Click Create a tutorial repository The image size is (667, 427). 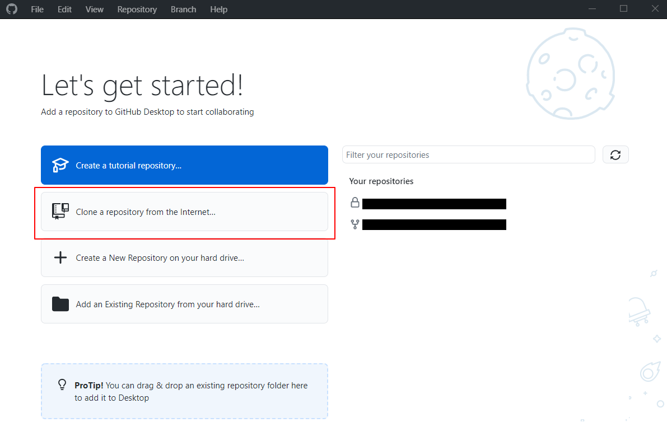[184, 165]
